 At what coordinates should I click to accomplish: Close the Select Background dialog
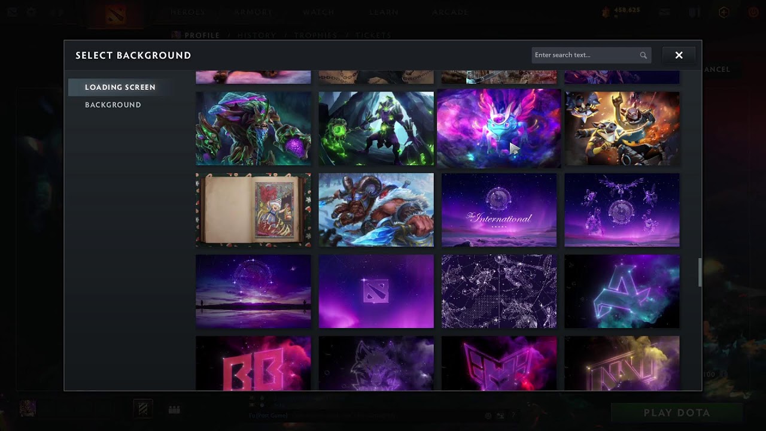679,55
